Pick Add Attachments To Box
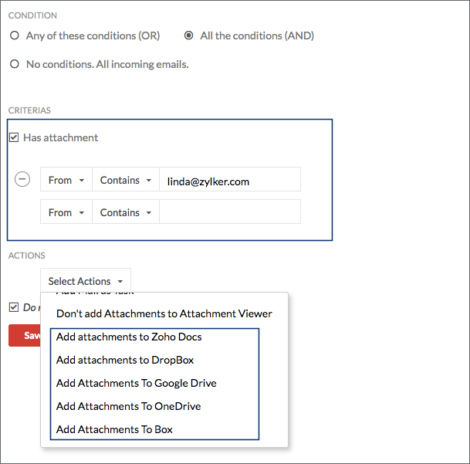This screenshot has height=464, width=470. click(114, 429)
